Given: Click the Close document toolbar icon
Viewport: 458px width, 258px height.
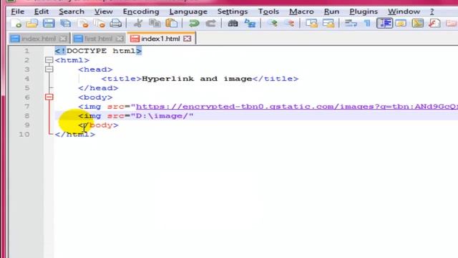Looking at the screenshot, I should tap(83, 23).
